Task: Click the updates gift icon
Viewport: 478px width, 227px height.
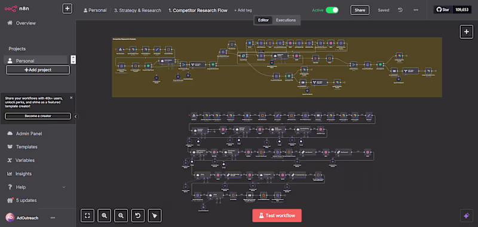Action: pos(10,200)
